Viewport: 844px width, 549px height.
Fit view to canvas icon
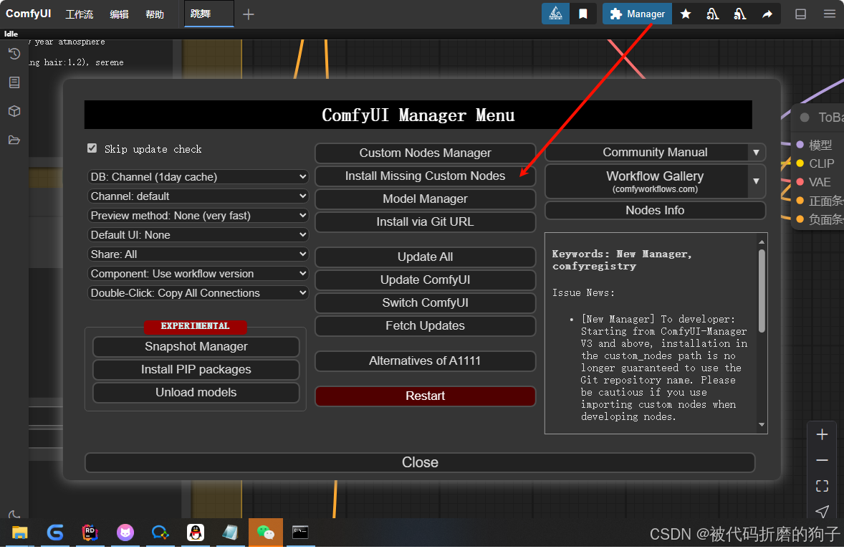coord(822,486)
